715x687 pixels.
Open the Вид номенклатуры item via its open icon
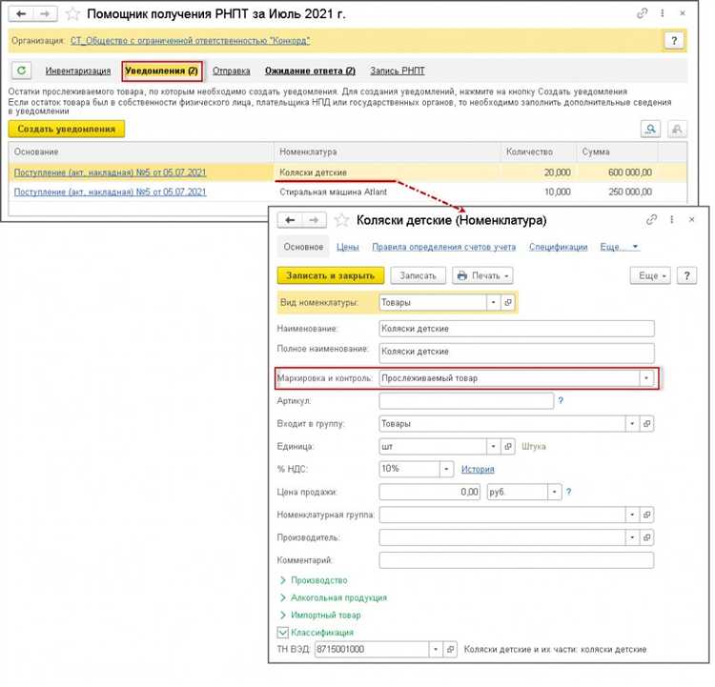[508, 302]
